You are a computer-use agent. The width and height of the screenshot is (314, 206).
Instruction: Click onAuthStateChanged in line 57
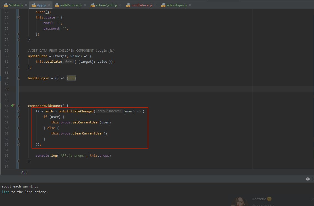point(76,111)
